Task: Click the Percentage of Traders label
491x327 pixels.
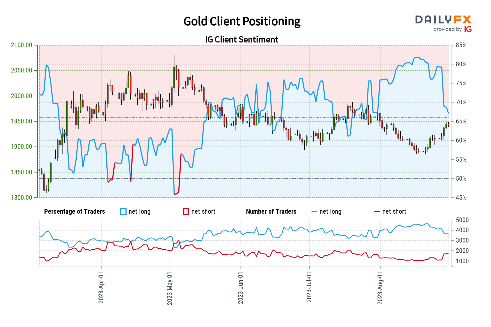Action: (x=74, y=211)
